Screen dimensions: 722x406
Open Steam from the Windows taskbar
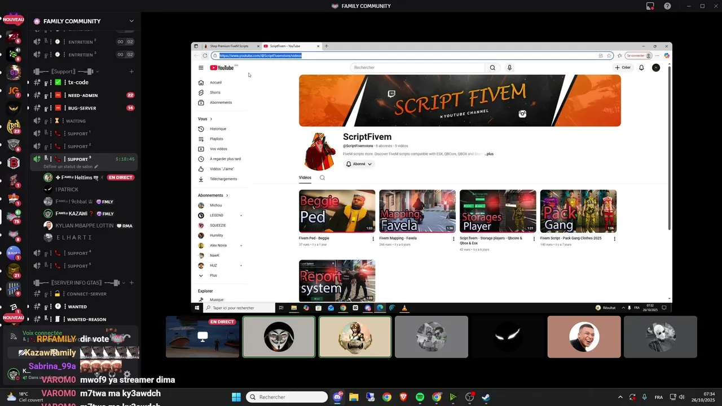tap(486, 397)
